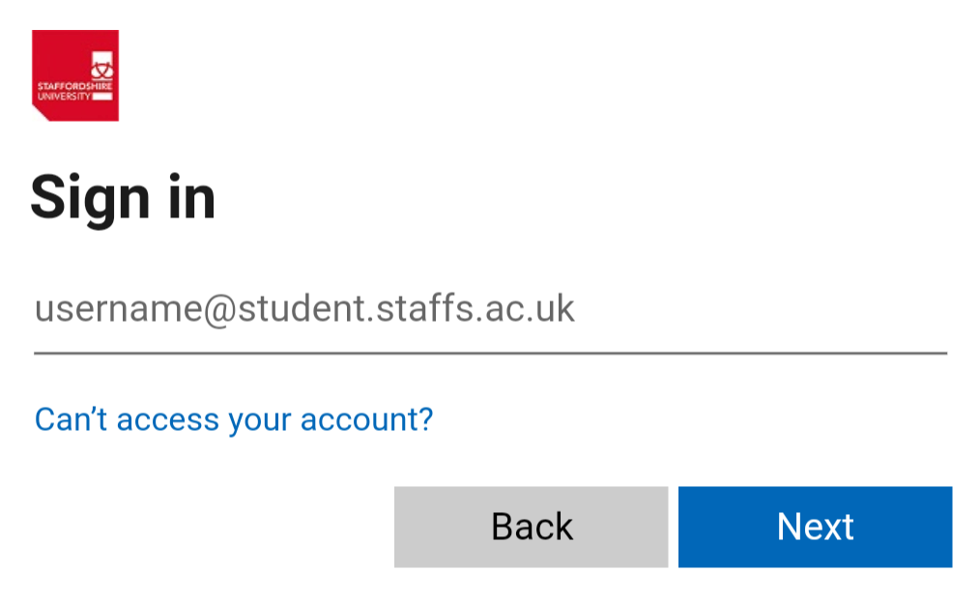
Task: Click Next to proceed to password
Action: click(x=815, y=527)
